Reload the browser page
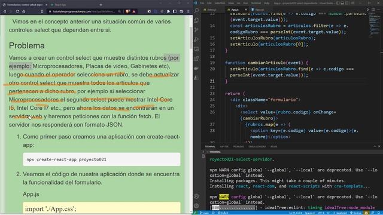Screen dimensions: 383x215 [17, 11]
